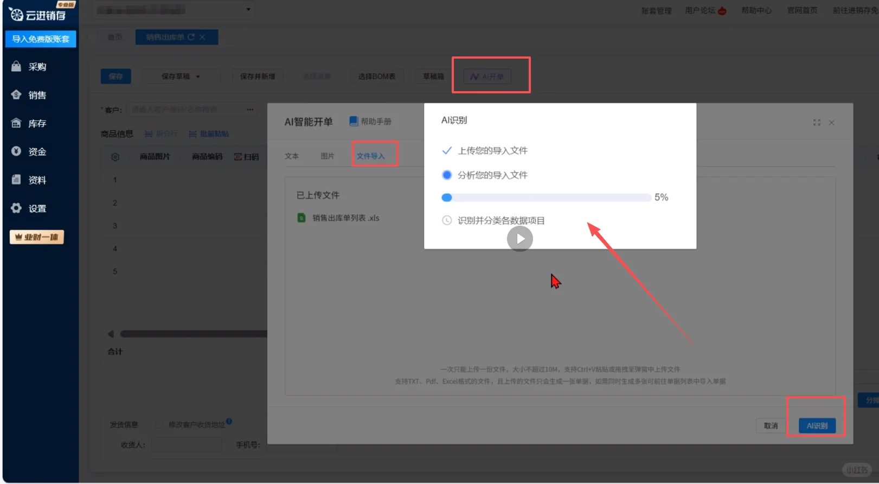Image resolution: width=879 pixels, height=484 pixels.
Task: Expand the 保存草稿 dropdown arrow
Action: click(x=198, y=77)
